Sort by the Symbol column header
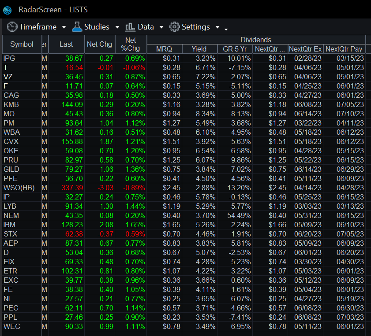The image size is (371, 336). pyautogui.click(x=22, y=44)
